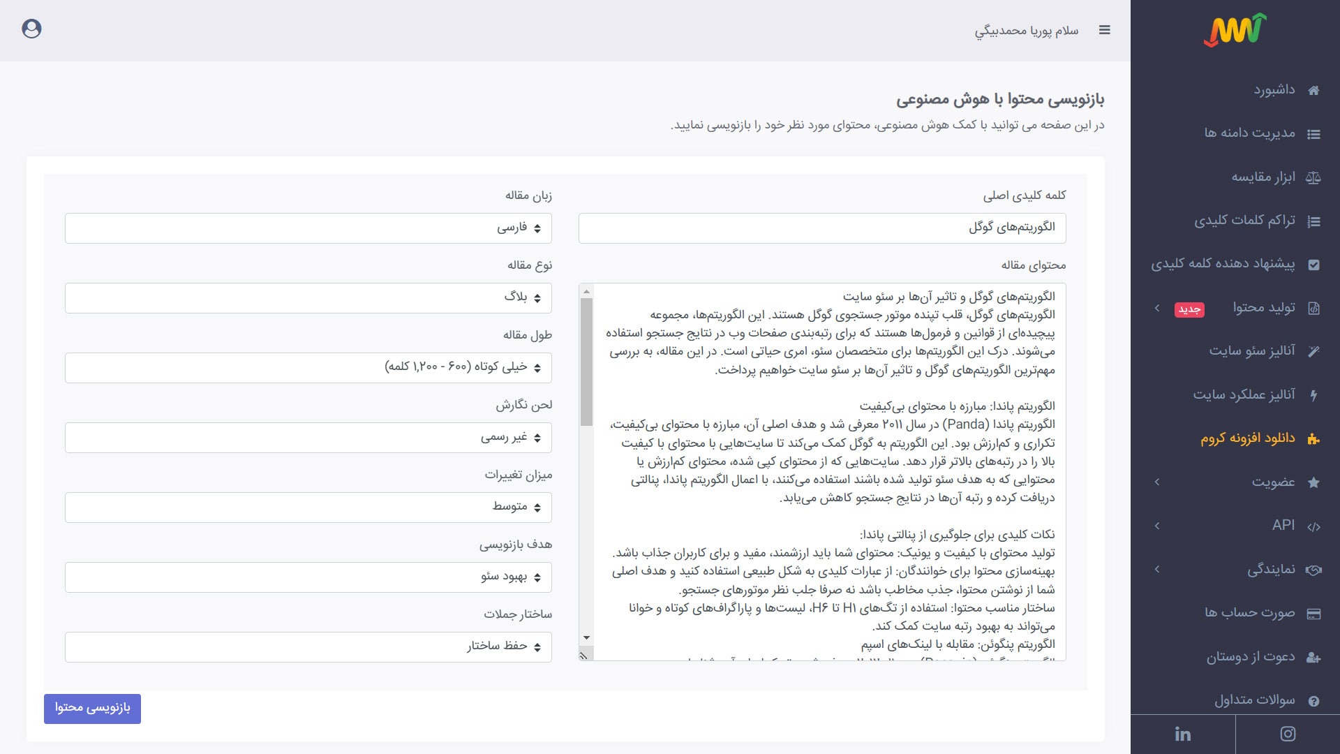Open the هدف بازنویسی dropdown showing بهبود سئو
Viewport: 1340px width, 754px height.
click(x=308, y=577)
